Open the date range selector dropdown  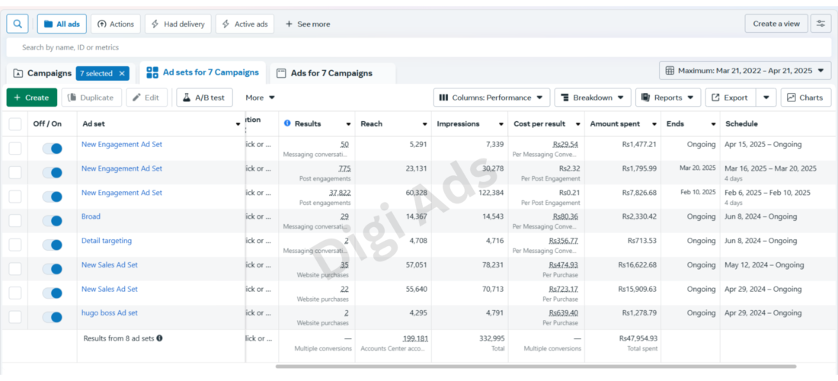pyautogui.click(x=745, y=71)
